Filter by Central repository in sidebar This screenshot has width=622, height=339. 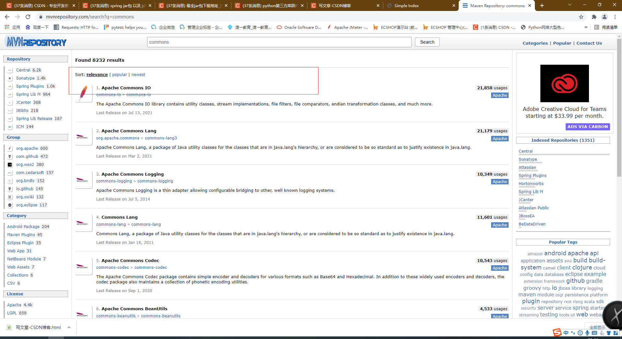tap(23, 70)
